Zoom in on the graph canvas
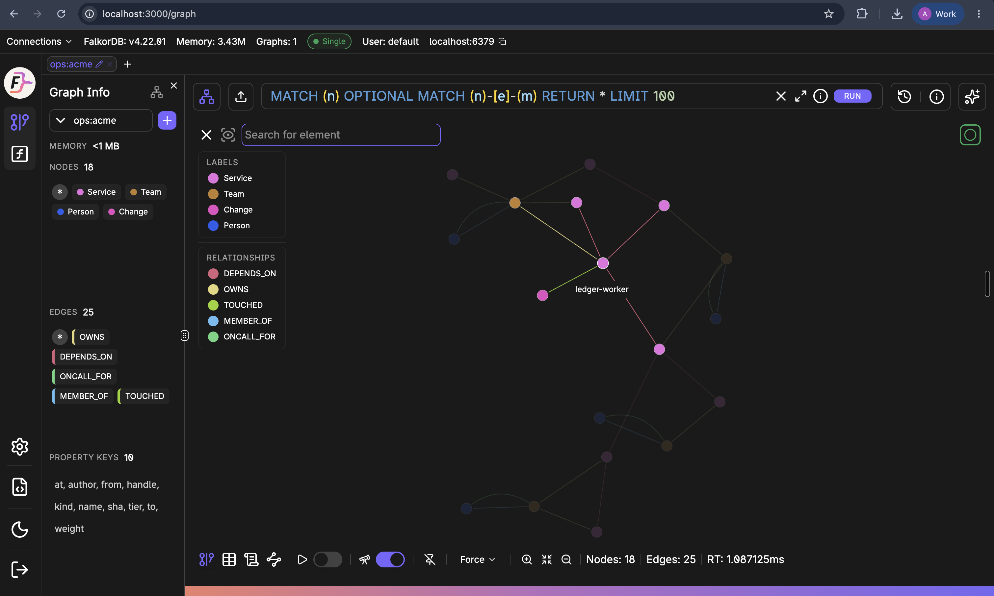 click(x=527, y=559)
